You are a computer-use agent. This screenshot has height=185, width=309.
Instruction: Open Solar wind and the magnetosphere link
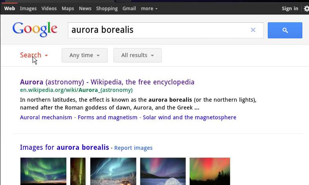(190, 117)
